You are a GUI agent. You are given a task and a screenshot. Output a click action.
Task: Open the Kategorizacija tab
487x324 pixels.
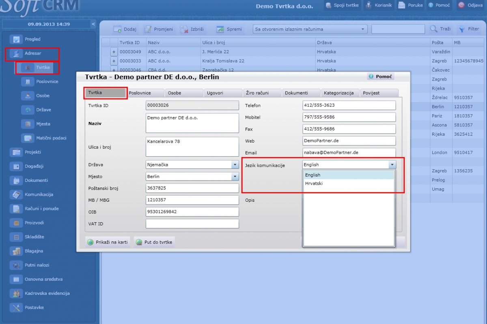[340, 93]
